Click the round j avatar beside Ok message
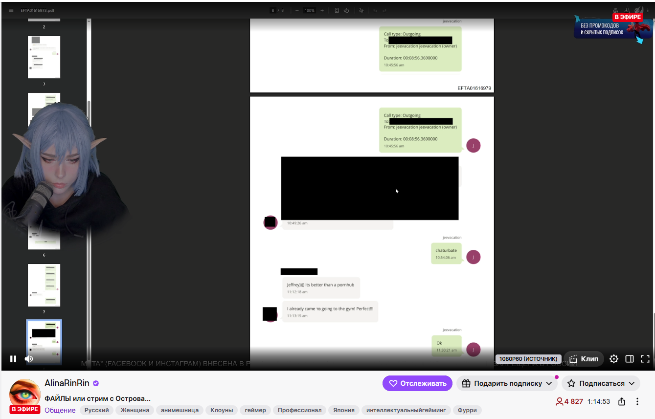 point(473,349)
